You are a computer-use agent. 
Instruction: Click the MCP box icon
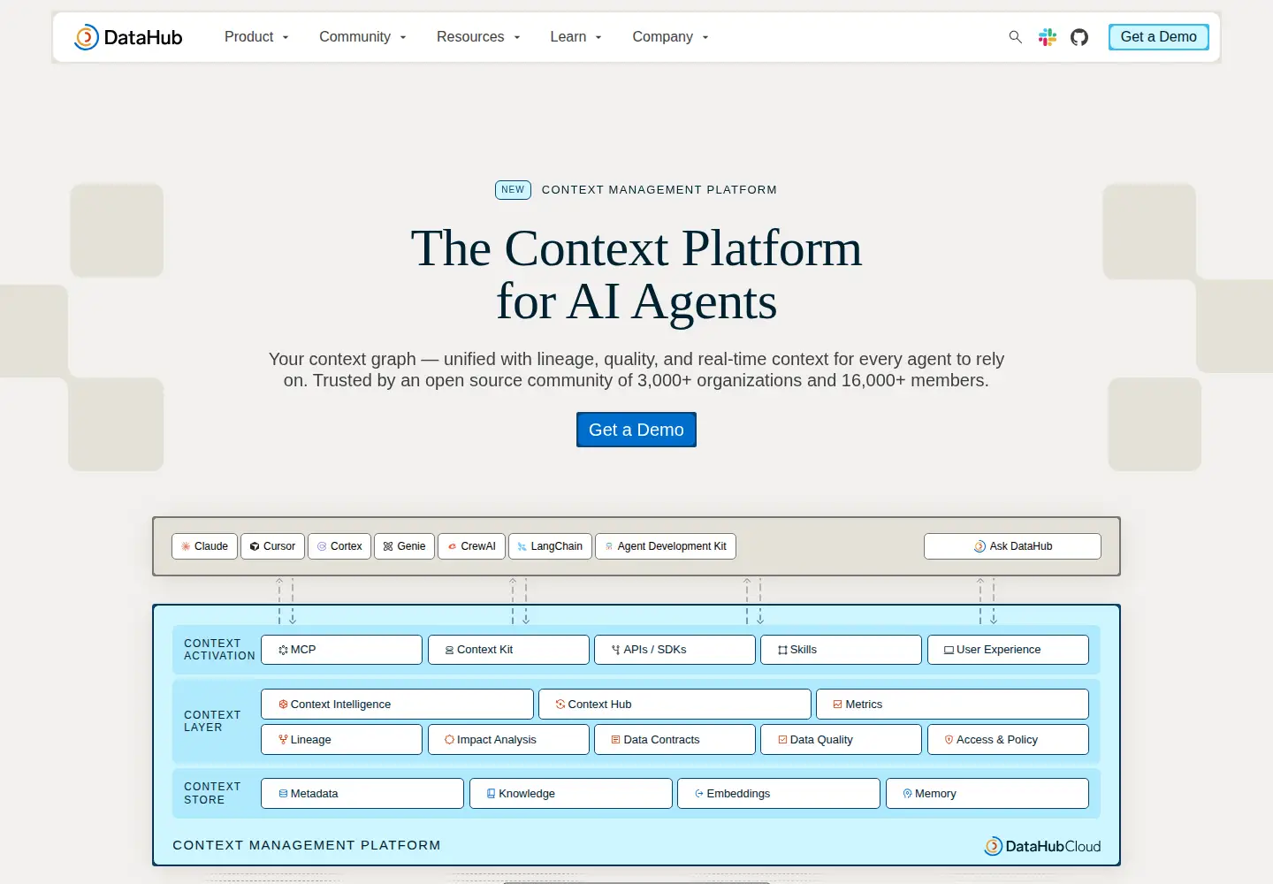pos(283,650)
